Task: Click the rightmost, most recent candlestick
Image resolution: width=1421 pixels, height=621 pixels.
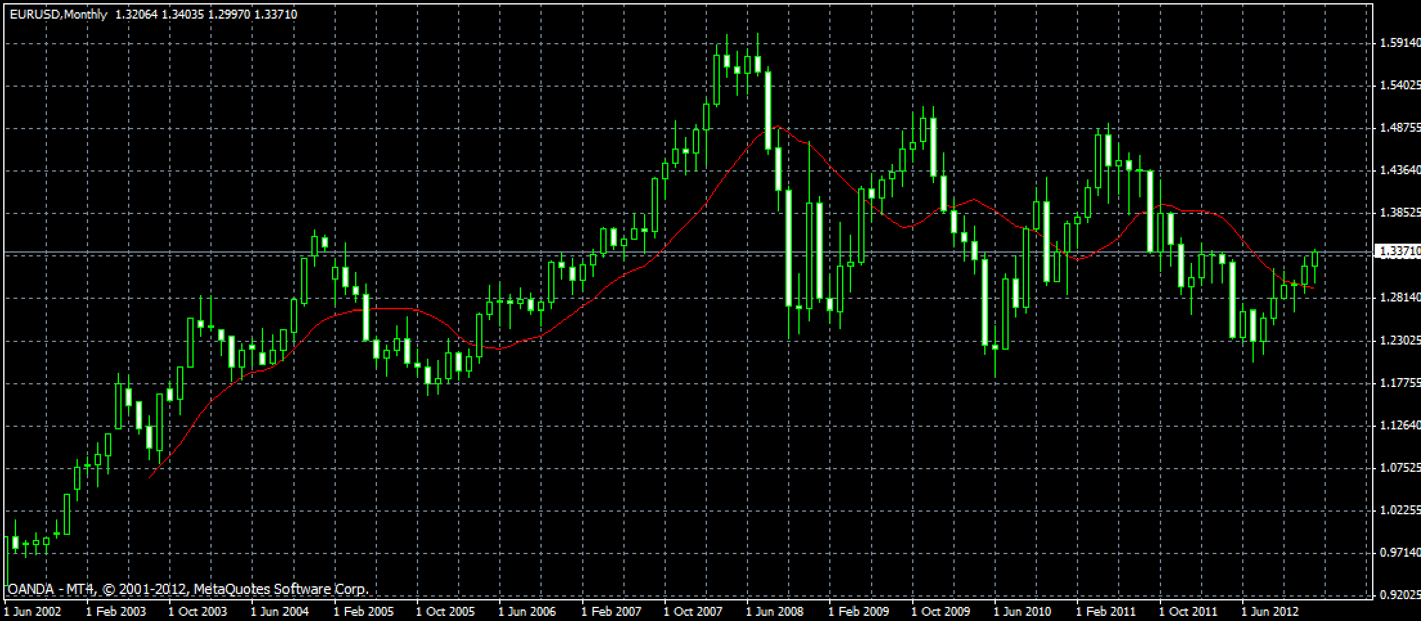Action: pyautogui.click(x=1315, y=259)
